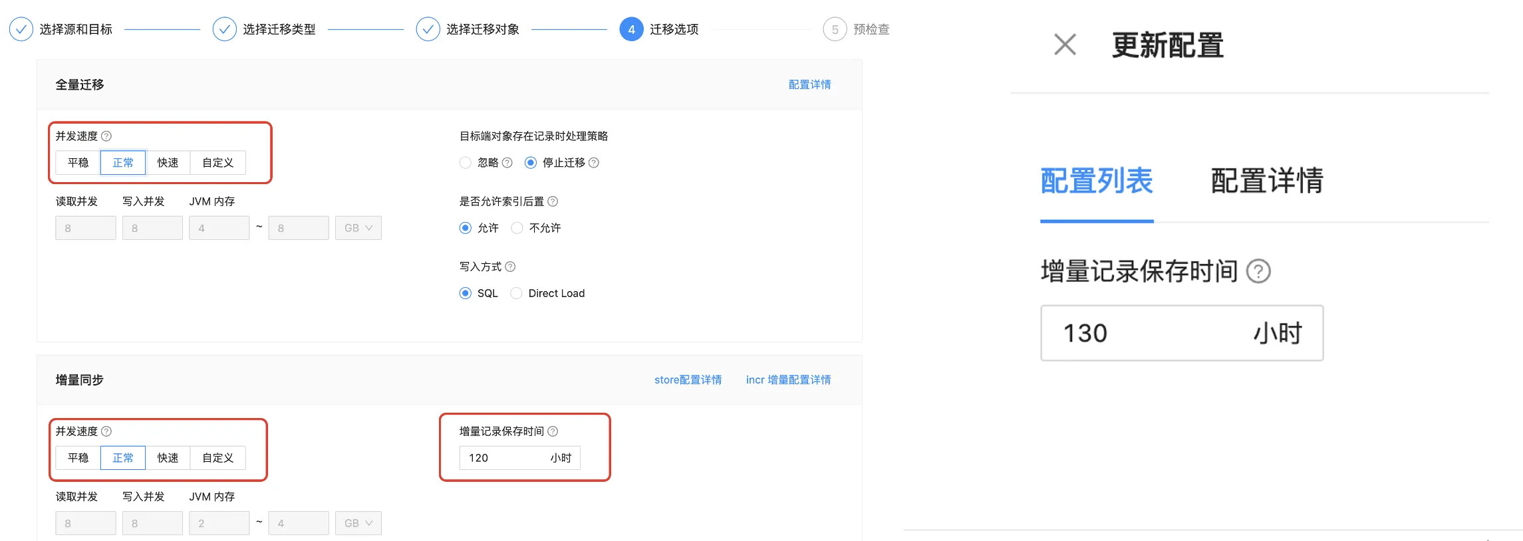Close the 更新配置 panel with the X icon
This screenshot has height=541, width=1523.
click(1065, 45)
